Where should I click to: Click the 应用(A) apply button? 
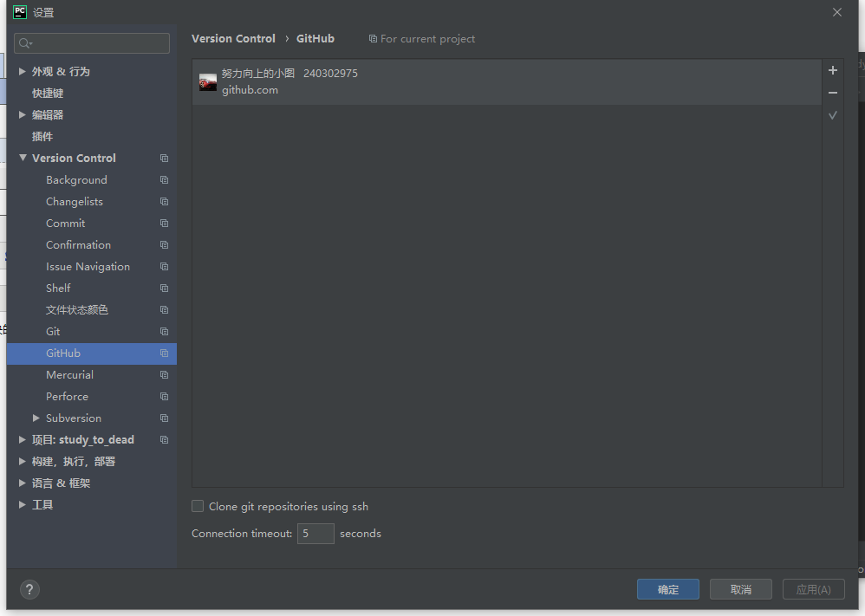(x=814, y=589)
